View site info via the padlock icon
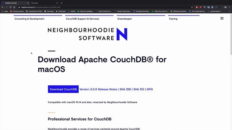The image size is (232, 130). click(19, 7)
